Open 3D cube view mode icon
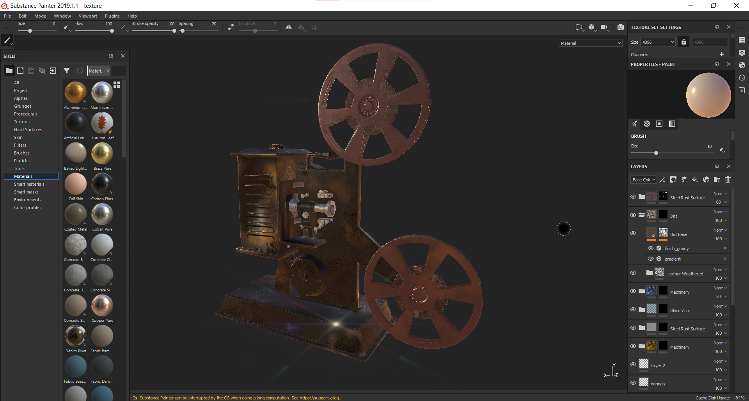 (x=591, y=27)
